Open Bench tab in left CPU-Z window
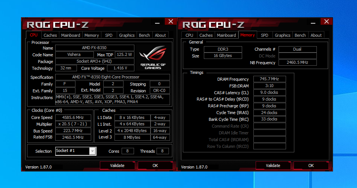Screen dimensions: 357x188 (145, 35)
